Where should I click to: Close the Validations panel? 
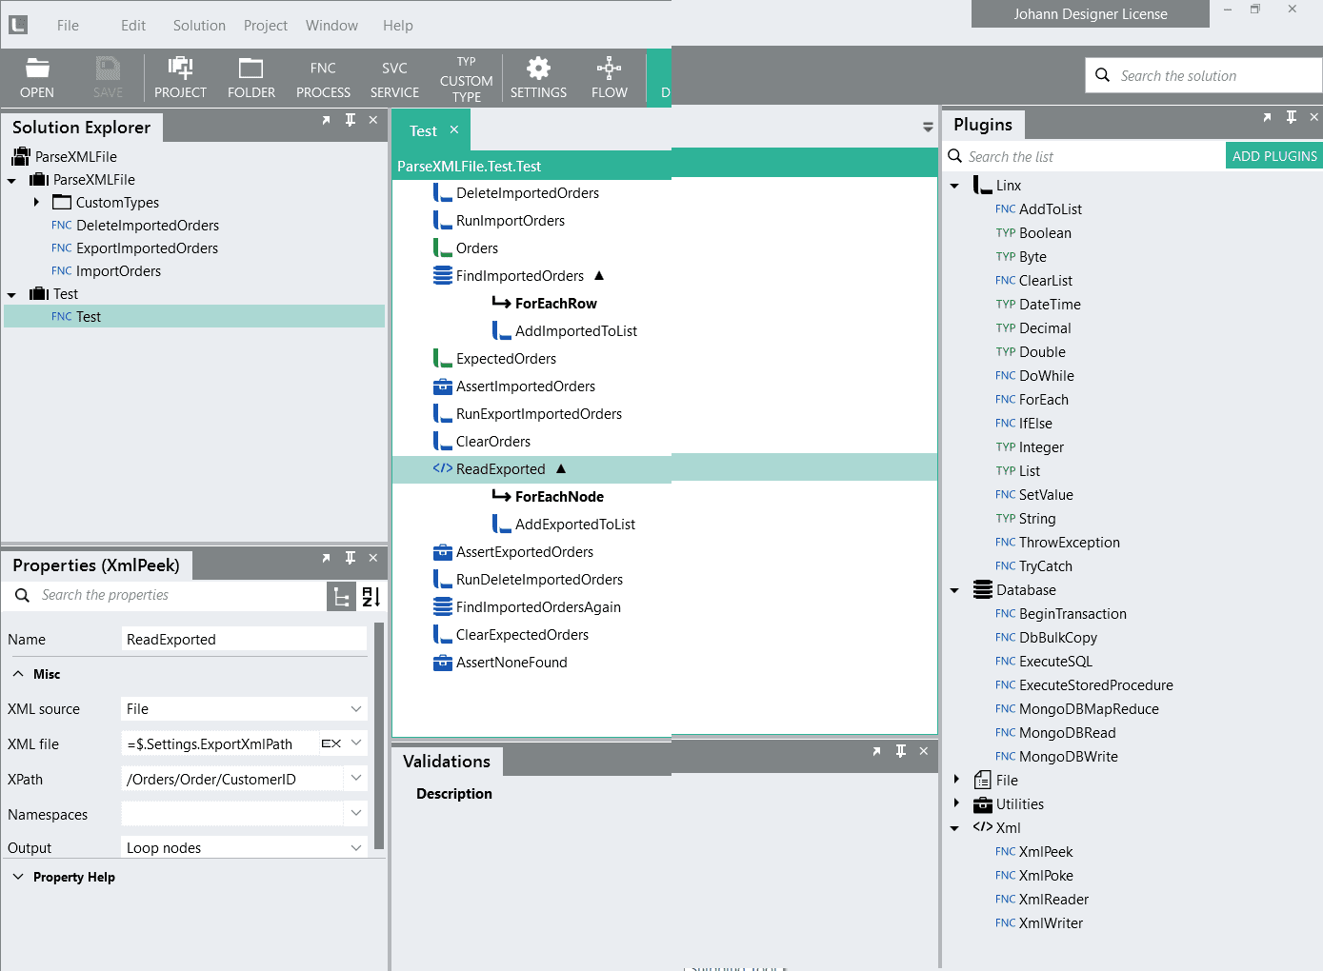[924, 751]
